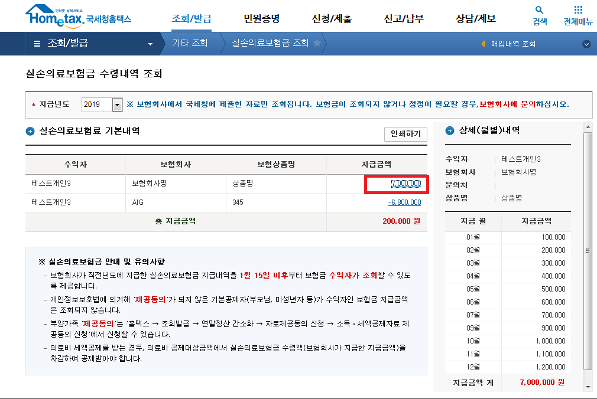Open the 상담/제보 top menu
Image resolution: width=597 pixels, height=399 pixels.
click(x=476, y=18)
